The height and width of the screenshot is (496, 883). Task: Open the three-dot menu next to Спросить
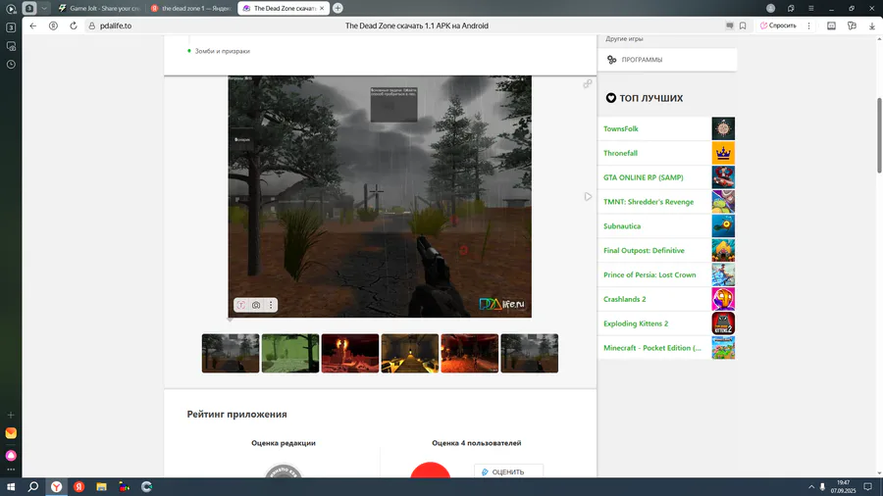(808, 25)
